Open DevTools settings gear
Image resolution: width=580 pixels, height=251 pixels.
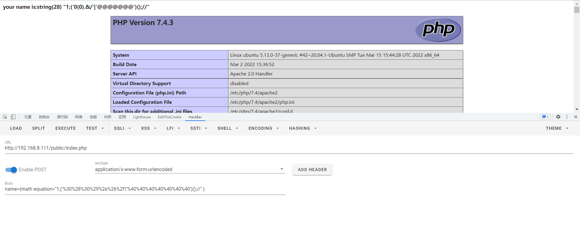(x=558, y=117)
